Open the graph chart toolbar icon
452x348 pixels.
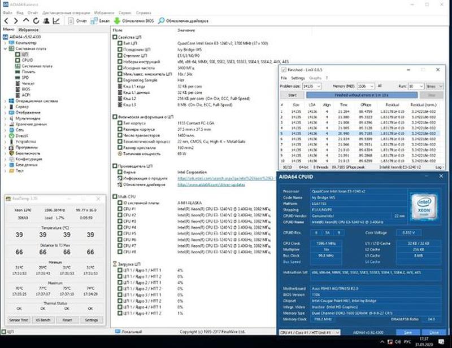[x=56, y=21]
